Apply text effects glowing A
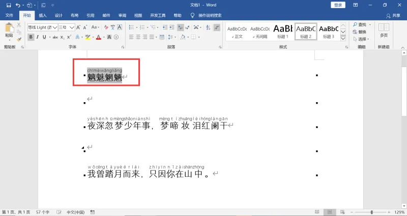 (77, 37)
